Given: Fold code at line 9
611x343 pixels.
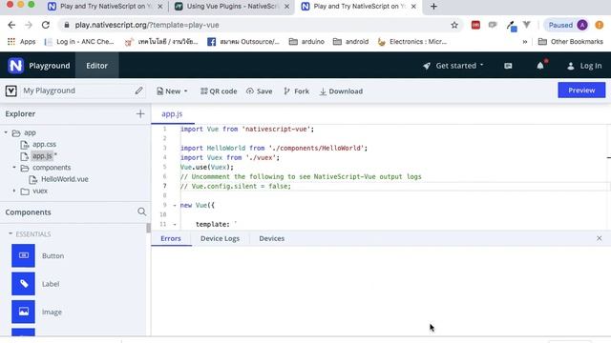Looking at the screenshot, I should [175, 206].
